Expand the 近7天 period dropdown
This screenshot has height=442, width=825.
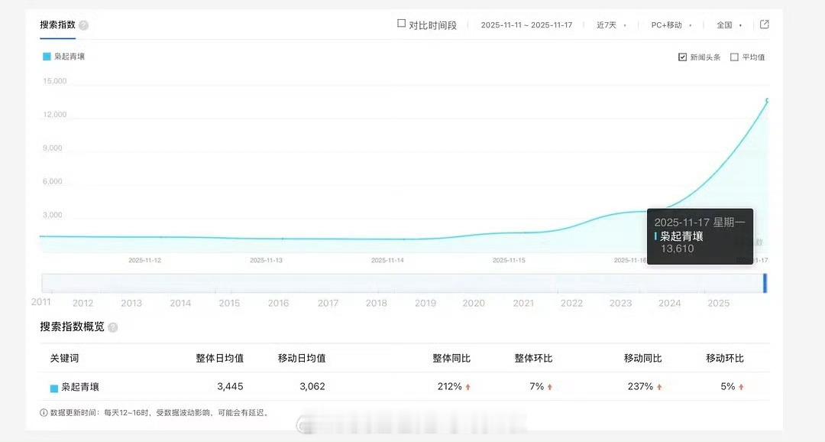611,24
